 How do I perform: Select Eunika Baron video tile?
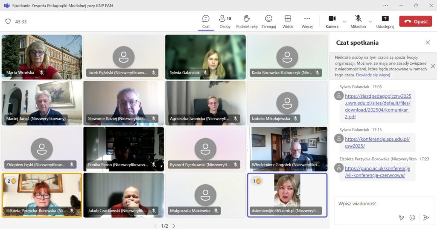tap(123, 149)
